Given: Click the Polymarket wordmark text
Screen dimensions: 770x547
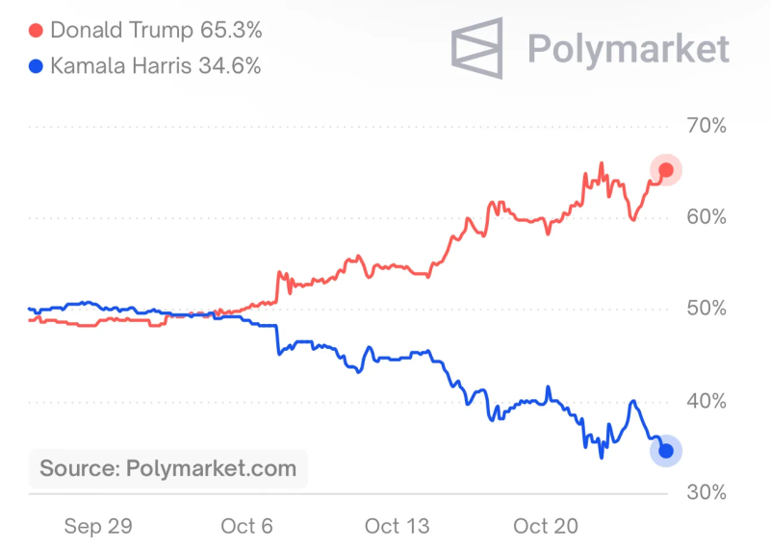Looking at the screenshot, I should tap(628, 49).
